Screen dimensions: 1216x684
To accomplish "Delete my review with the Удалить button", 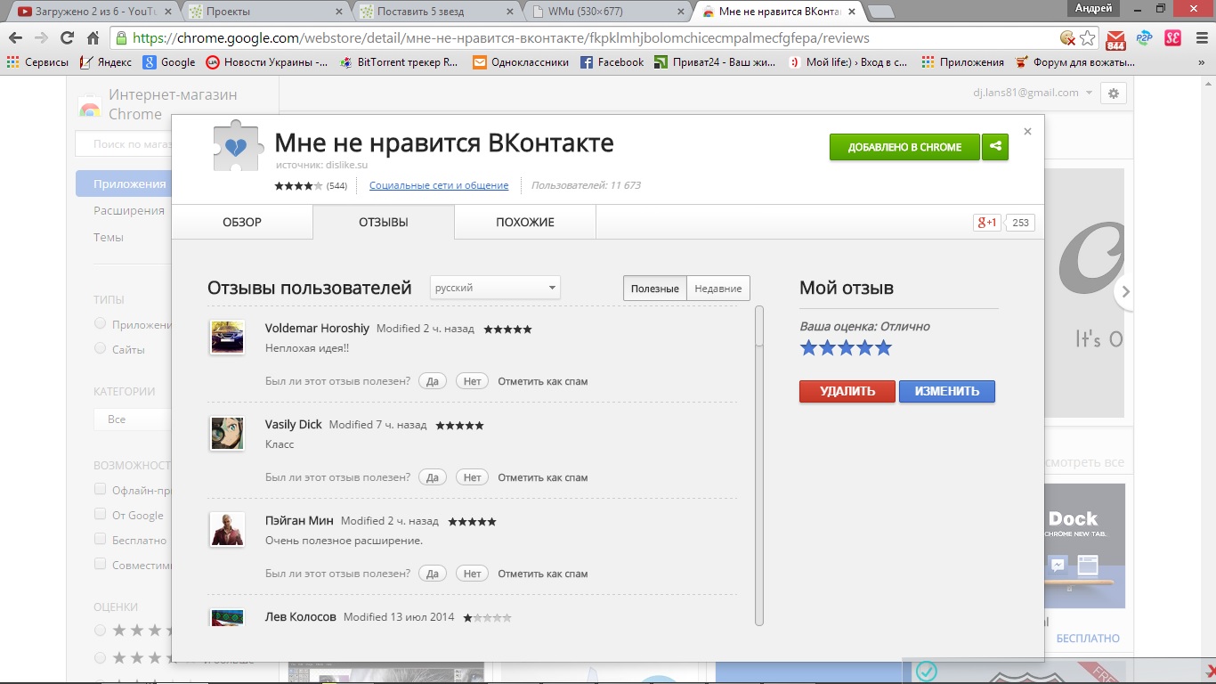I will pos(847,391).
